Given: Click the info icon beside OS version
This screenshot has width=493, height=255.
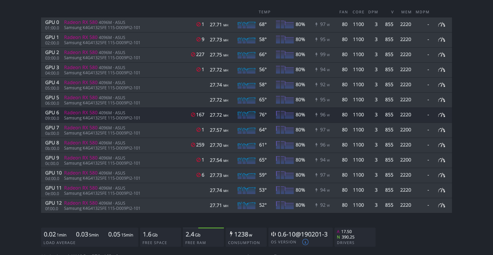Looking at the screenshot, I should (305, 242).
